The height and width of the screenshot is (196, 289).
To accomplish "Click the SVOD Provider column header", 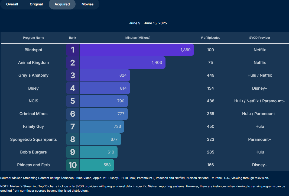I will pyautogui.click(x=260, y=38).
